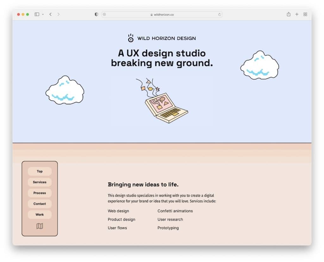Click 'User research' service text
The image size is (324, 262).
tap(170, 219)
